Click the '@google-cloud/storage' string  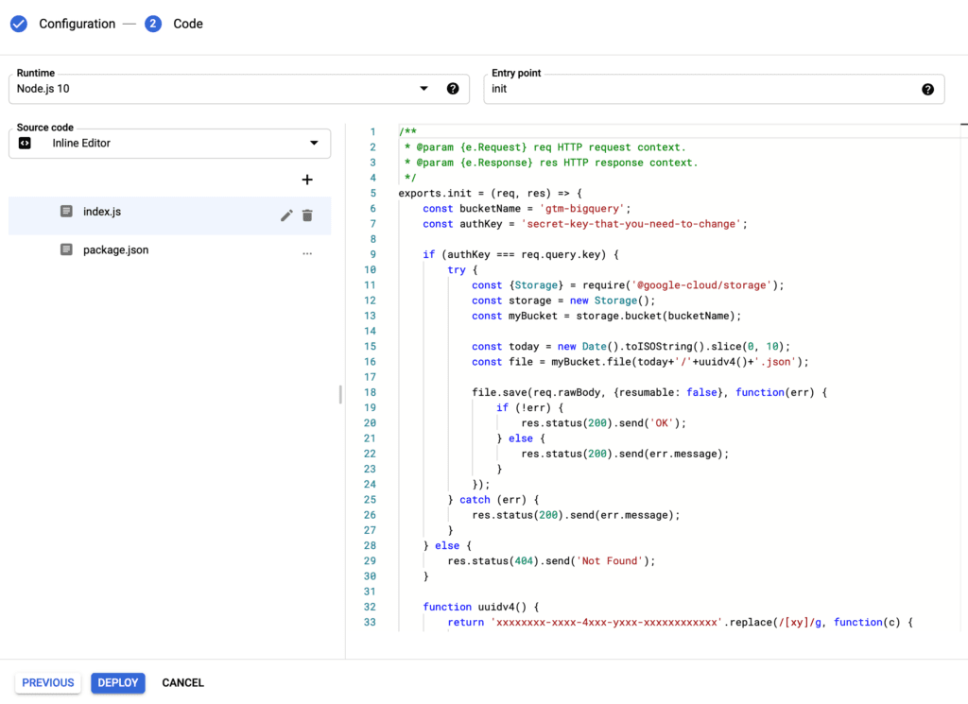click(701, 285)
